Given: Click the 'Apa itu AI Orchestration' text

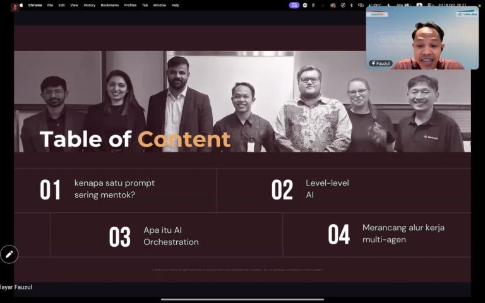Looking at the screenshot, I should [171, 236].
